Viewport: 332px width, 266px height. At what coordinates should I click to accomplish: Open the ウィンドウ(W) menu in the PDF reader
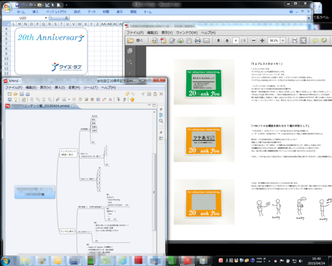187,33
